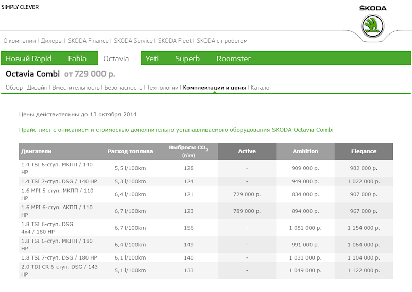Screen dimensions: 412x292
Task: Click the от 729 000 р. price text
Action: point(90,74)
